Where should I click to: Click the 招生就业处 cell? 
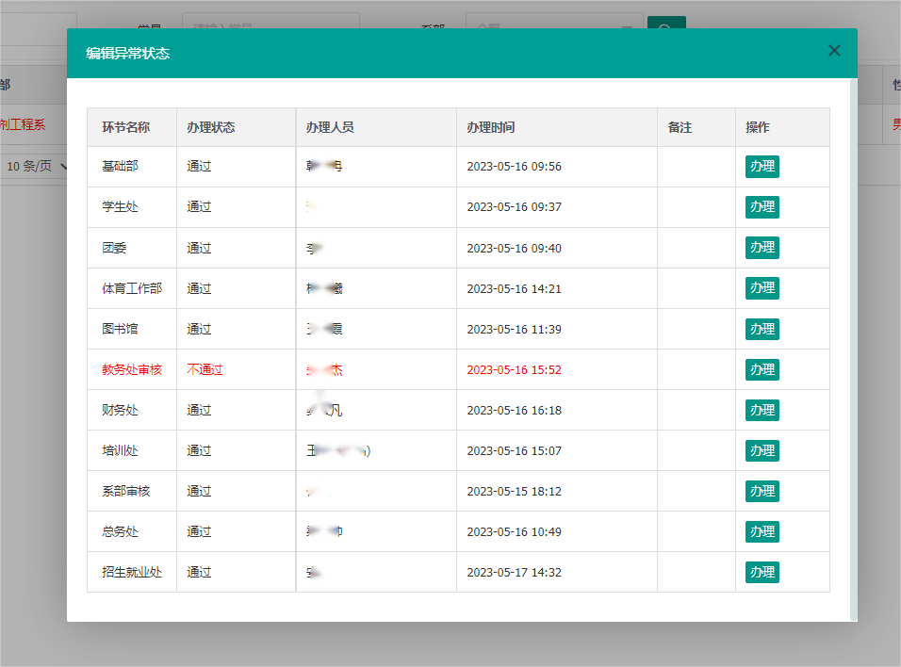(x=132, y=572)
